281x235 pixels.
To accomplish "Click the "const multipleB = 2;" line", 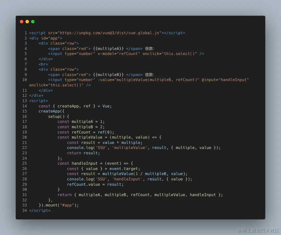I will tap(81, 127).
